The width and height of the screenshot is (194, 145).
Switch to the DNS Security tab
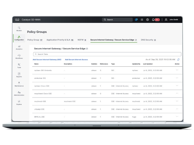[147, 40]
